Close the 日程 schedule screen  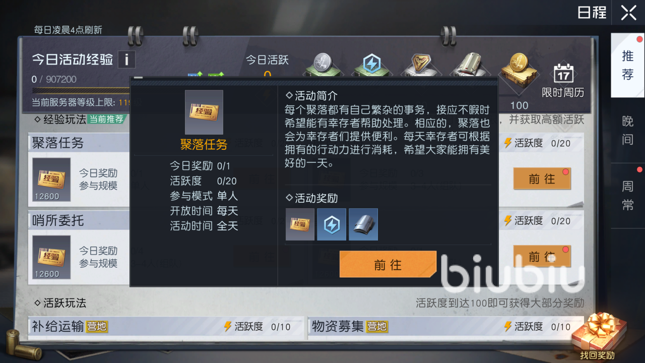[x=628, y=13]
